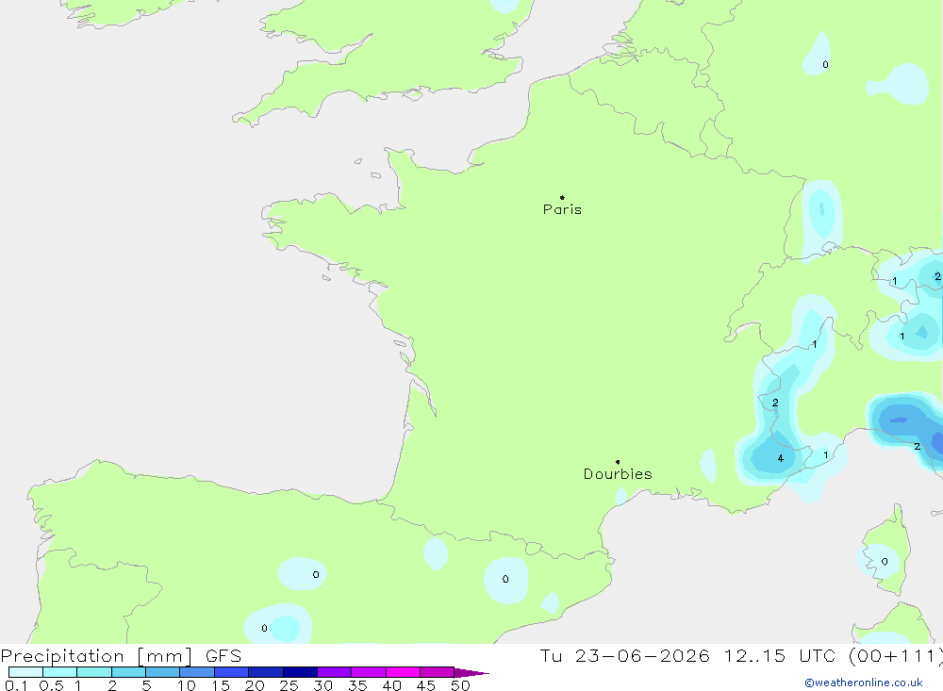Click the 30 to 35 mm purple swatch
The width and height of the screenshot is (943, 691).
[x=335, y=672]
